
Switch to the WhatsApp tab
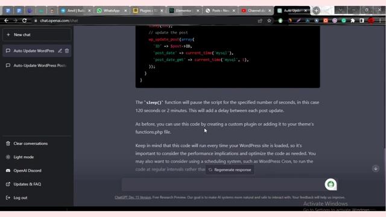[112, 11]
